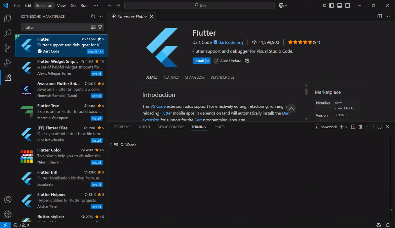Image resolution: width=395 pixels, height=228 pixels.
Task: Open new terminal launch profile dropdown
Action: coord(346,127)
